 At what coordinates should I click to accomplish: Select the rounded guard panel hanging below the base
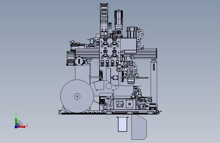(x=139, y=127)
